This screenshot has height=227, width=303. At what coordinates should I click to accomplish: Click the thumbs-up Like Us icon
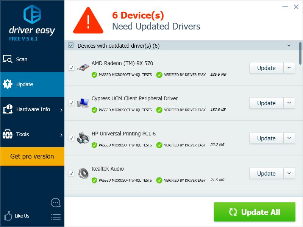click(x=8, y=216)
